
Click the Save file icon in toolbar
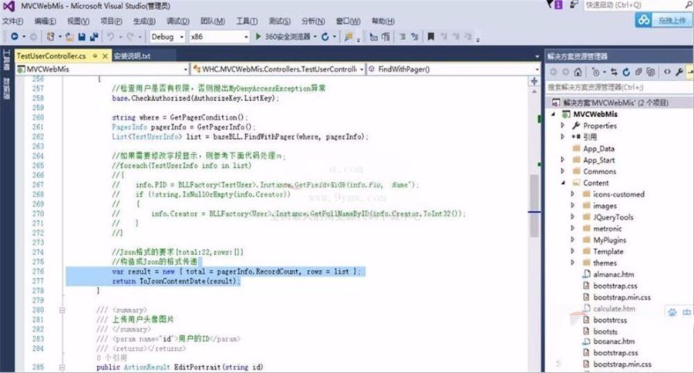[82, 37]
